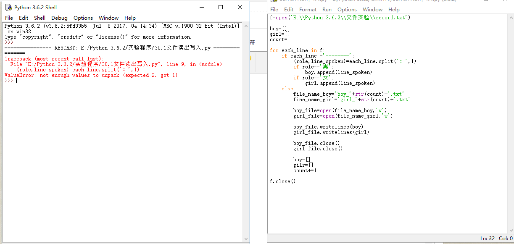Close the Python 3.6.2 Shell window
Viewport: 514px width, 244px height.
(x=240, y=7)
